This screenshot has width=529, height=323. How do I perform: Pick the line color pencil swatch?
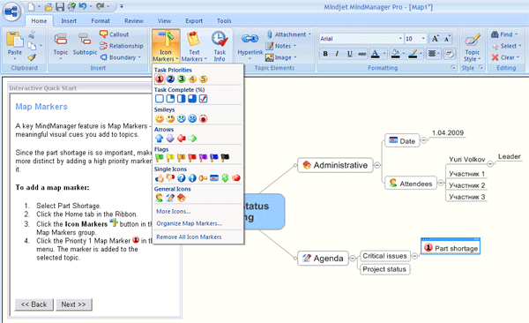pyautogui.click(x=413, y=53)
